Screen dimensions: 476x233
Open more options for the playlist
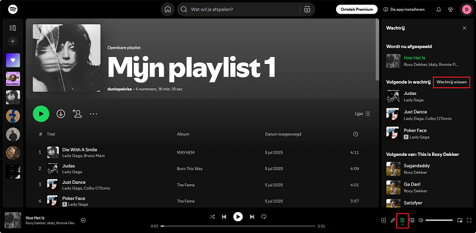click(x=93, y=114)
